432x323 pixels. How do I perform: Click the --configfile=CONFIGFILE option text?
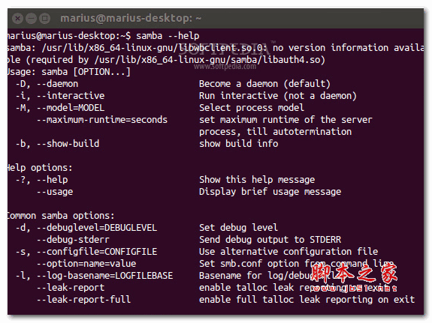pyautogui.click(x=97, y=252)
